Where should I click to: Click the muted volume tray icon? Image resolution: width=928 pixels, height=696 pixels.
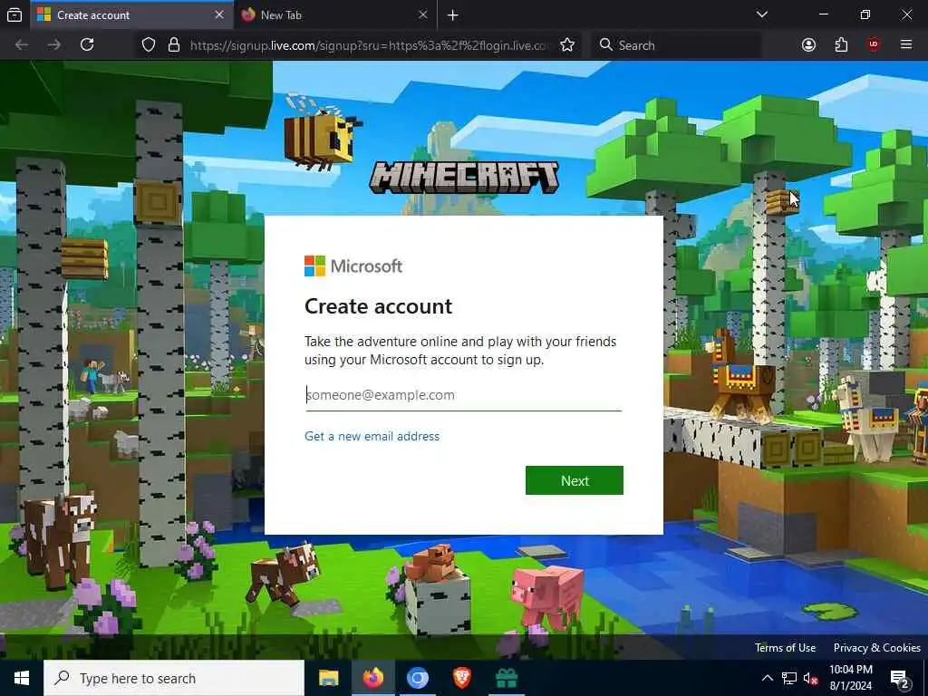pyautogui.click(x=811, y=679)
